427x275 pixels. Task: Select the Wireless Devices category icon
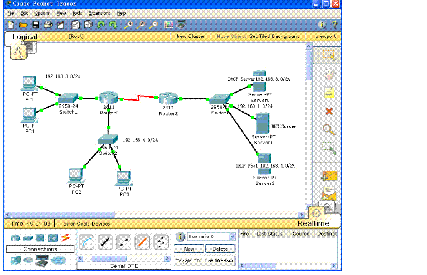click(53, 238)
